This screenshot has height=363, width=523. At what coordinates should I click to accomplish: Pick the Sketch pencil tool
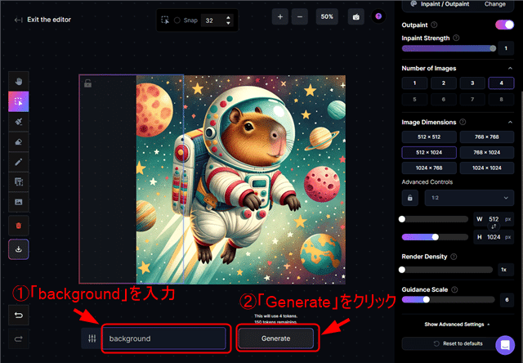[19, 162]
